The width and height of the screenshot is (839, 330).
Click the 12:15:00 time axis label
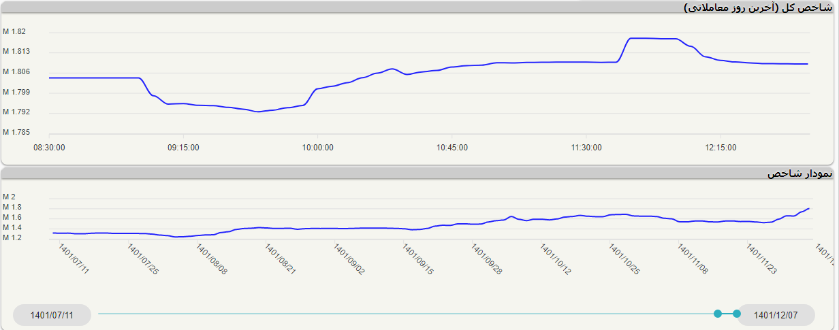721,147
